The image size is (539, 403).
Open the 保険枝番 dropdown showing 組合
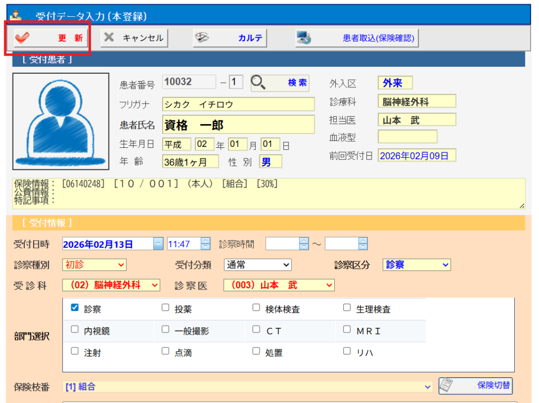pos(247,387)
